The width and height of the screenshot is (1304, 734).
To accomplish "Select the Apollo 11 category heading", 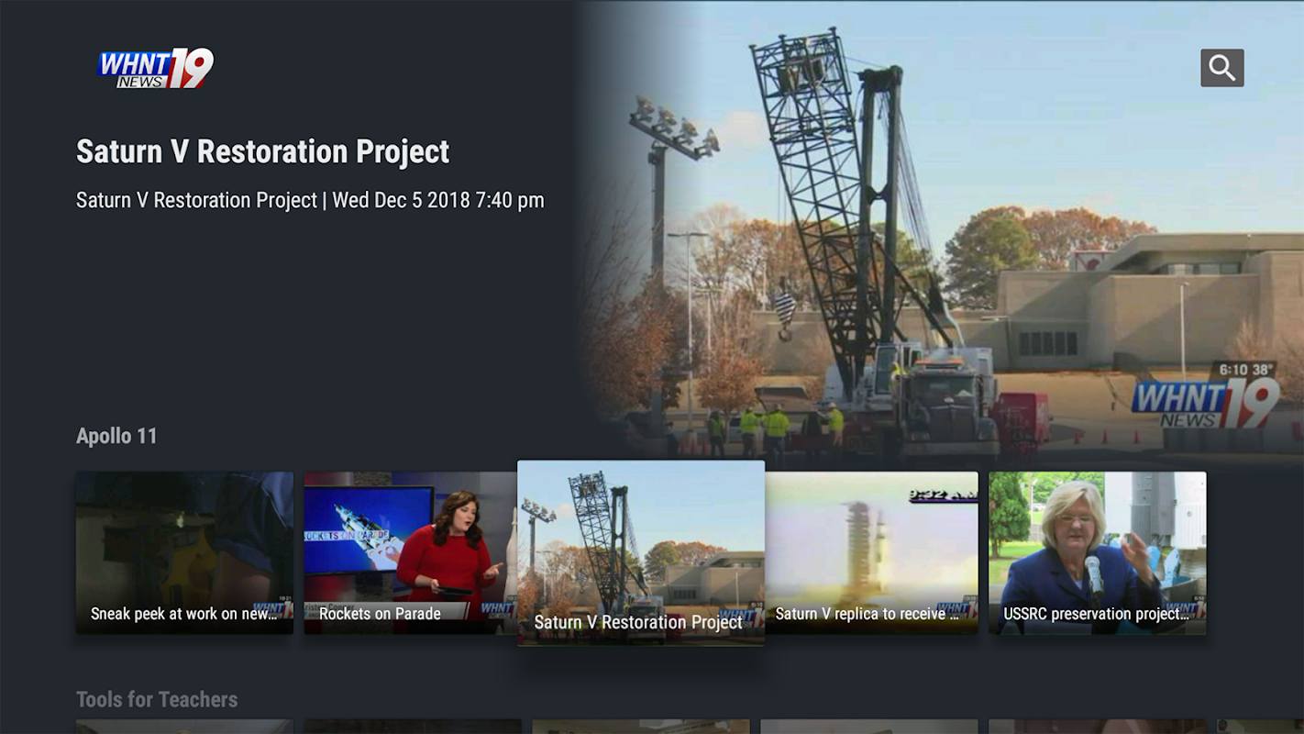I will click(116, 436).
